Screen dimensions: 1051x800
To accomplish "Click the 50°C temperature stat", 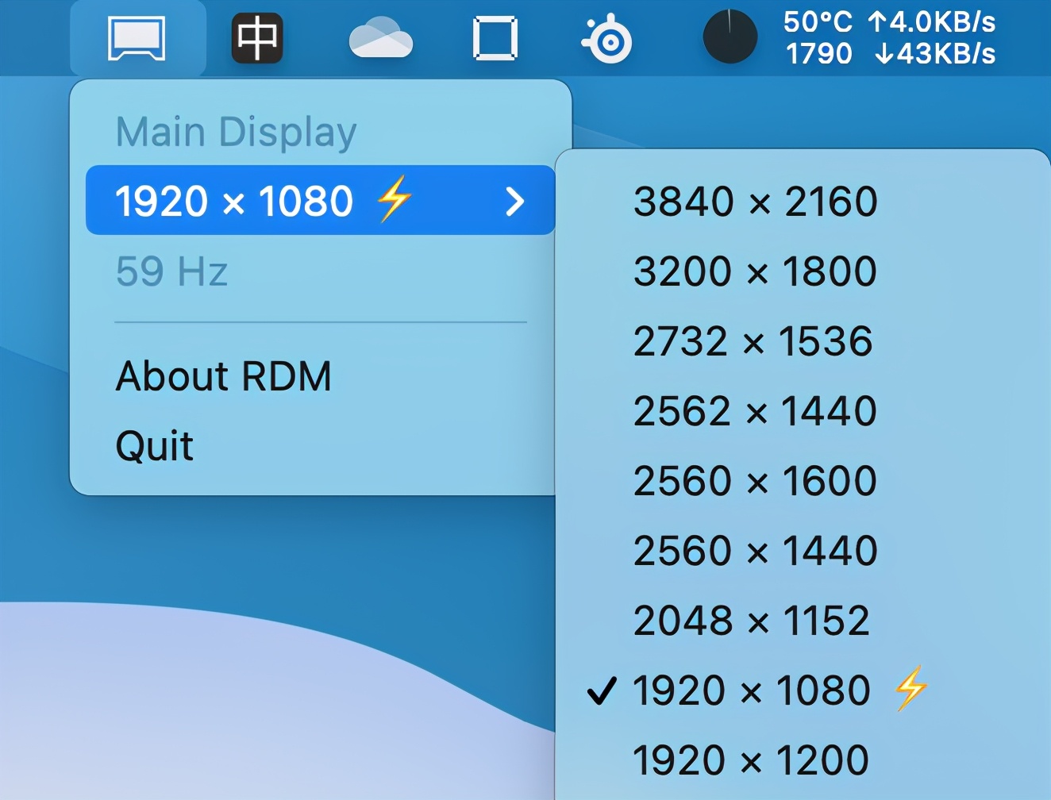I will (818, 23).
